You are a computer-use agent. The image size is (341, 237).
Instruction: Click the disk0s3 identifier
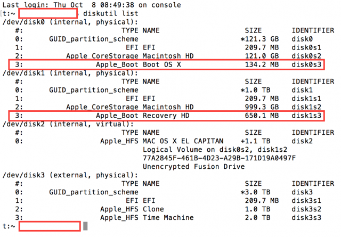pos(308,64)
